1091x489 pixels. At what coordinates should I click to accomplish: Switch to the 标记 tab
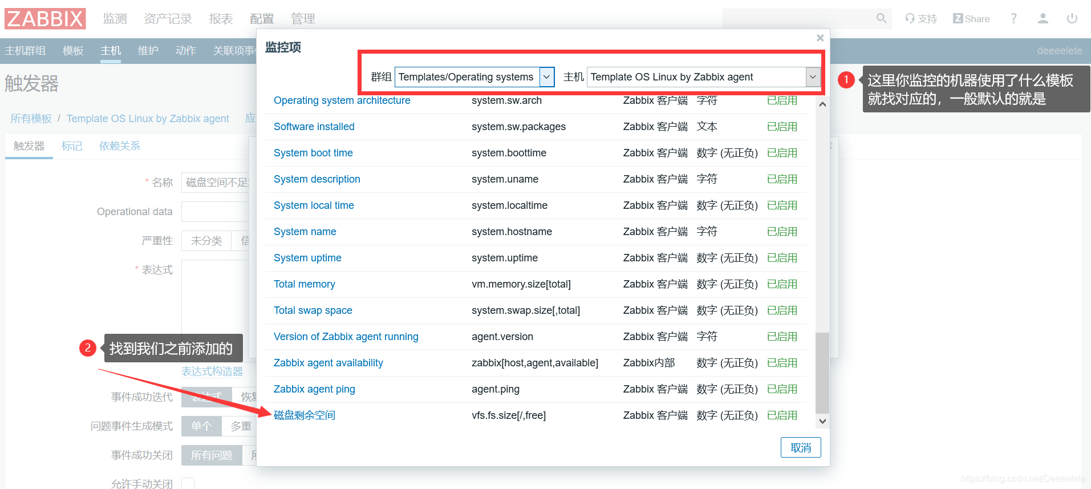(x=72, y=146)
